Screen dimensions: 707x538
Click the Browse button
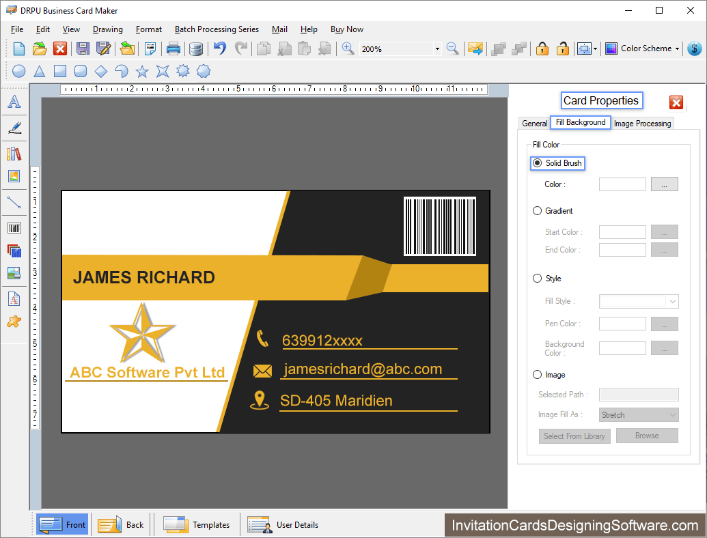(x=647, y=436)
